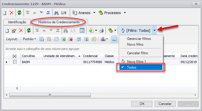Image resolution: width=202 pixels, height=111 pixels.
Task: Open the grid view selector icon
Action: tap(82, 31)
